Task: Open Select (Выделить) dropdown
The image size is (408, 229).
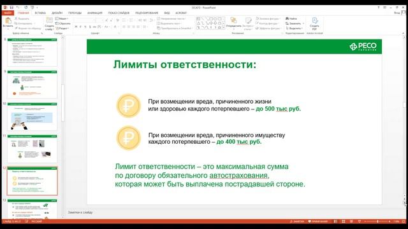Action: (294, 28)
